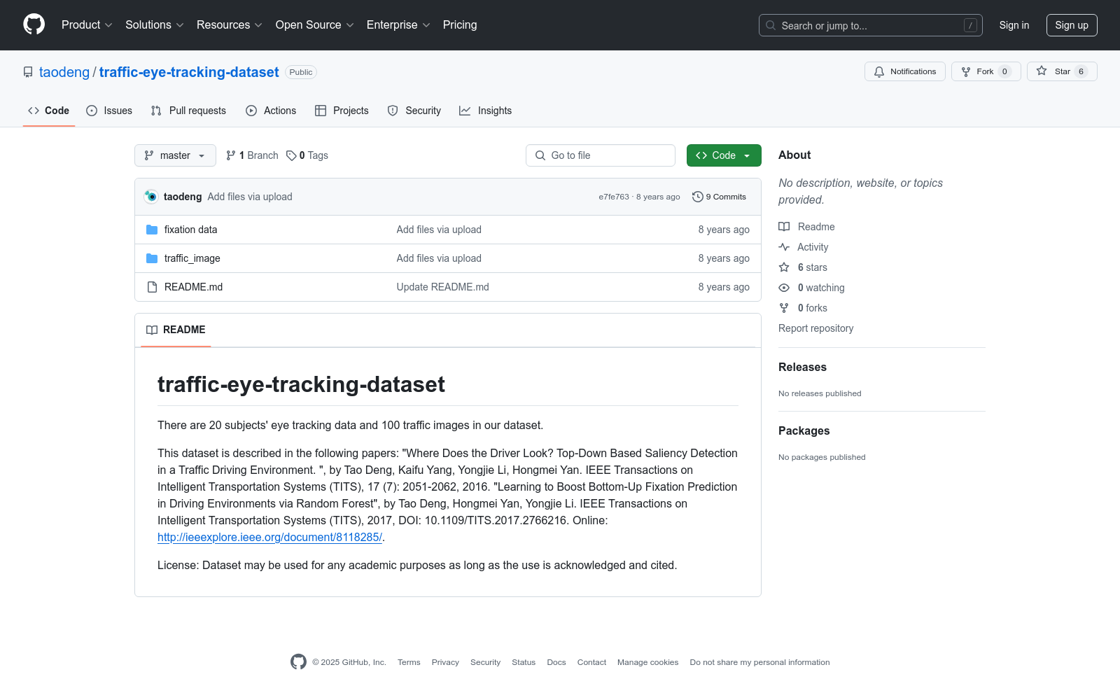Open the Packages section heading

[x=804, y=431]
